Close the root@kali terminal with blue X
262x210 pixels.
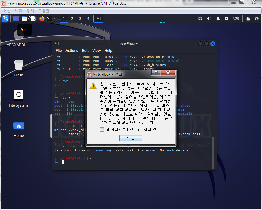213,44
